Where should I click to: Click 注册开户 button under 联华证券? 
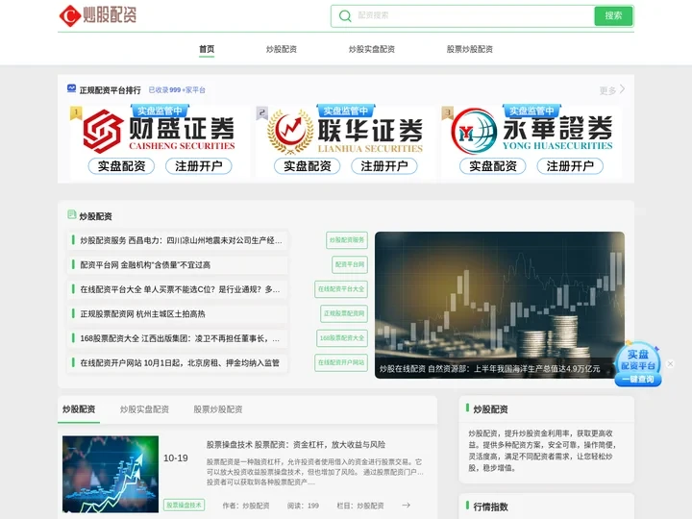tap(384, 166)
